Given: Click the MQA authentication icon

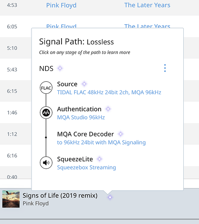Looking at the screenshot, I should coord(46,113).
